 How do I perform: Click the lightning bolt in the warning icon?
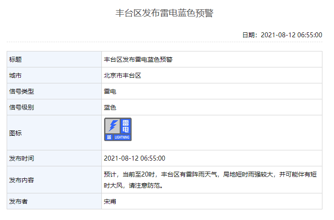[x=113, y=126]
